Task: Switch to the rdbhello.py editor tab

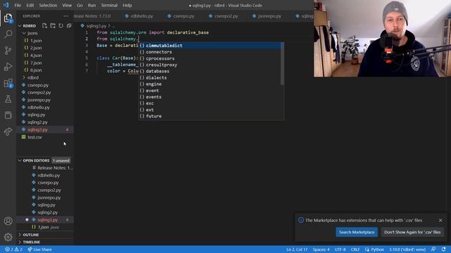Action: pyautogui.click(x=140, y=16)
